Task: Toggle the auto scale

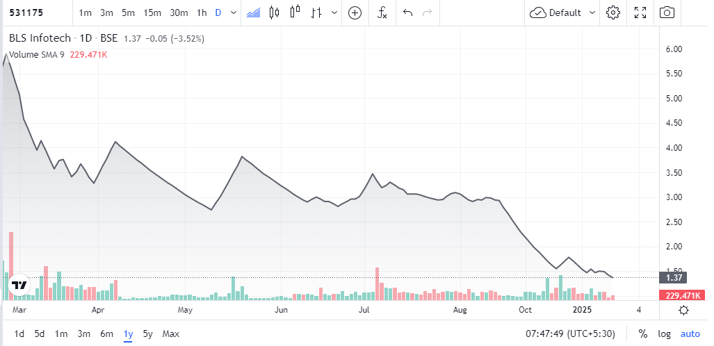Action: 690,334
